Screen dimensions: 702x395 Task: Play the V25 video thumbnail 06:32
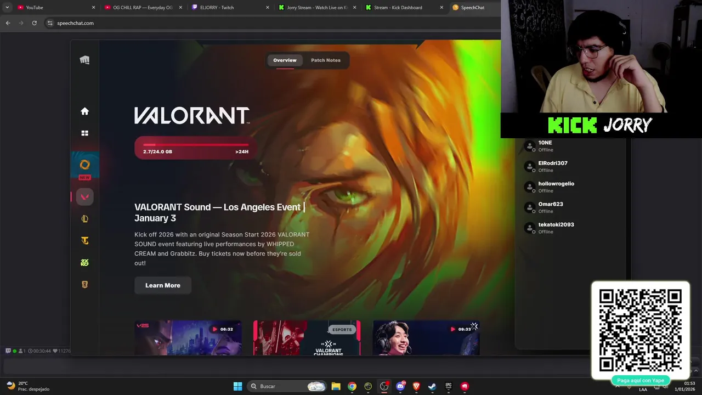click(188, 338)
